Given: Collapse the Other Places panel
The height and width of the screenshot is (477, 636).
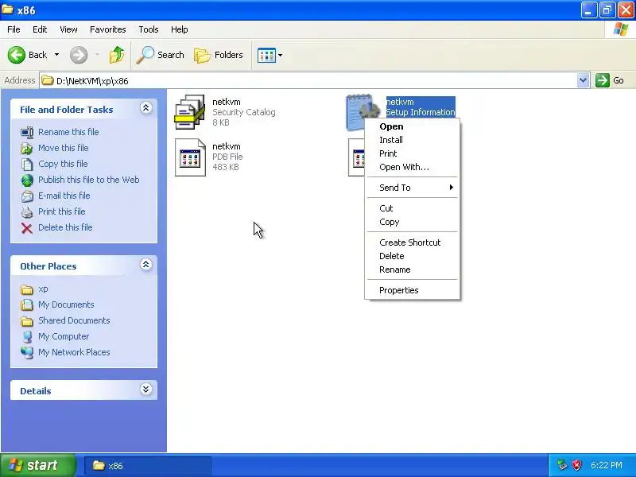Looking at the screenshot, I should pos(146,265).
